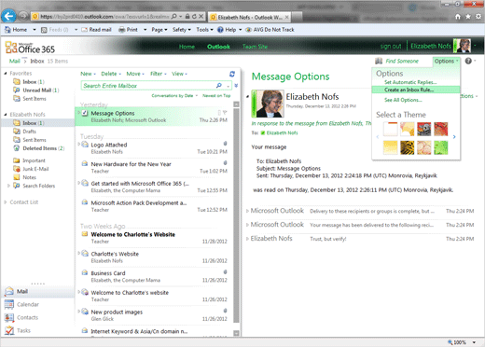The width and height of the screenshot is (485, 347).
Task: Click the AVG Do Not Track toolbar button
Action: [x=270, y=30]
